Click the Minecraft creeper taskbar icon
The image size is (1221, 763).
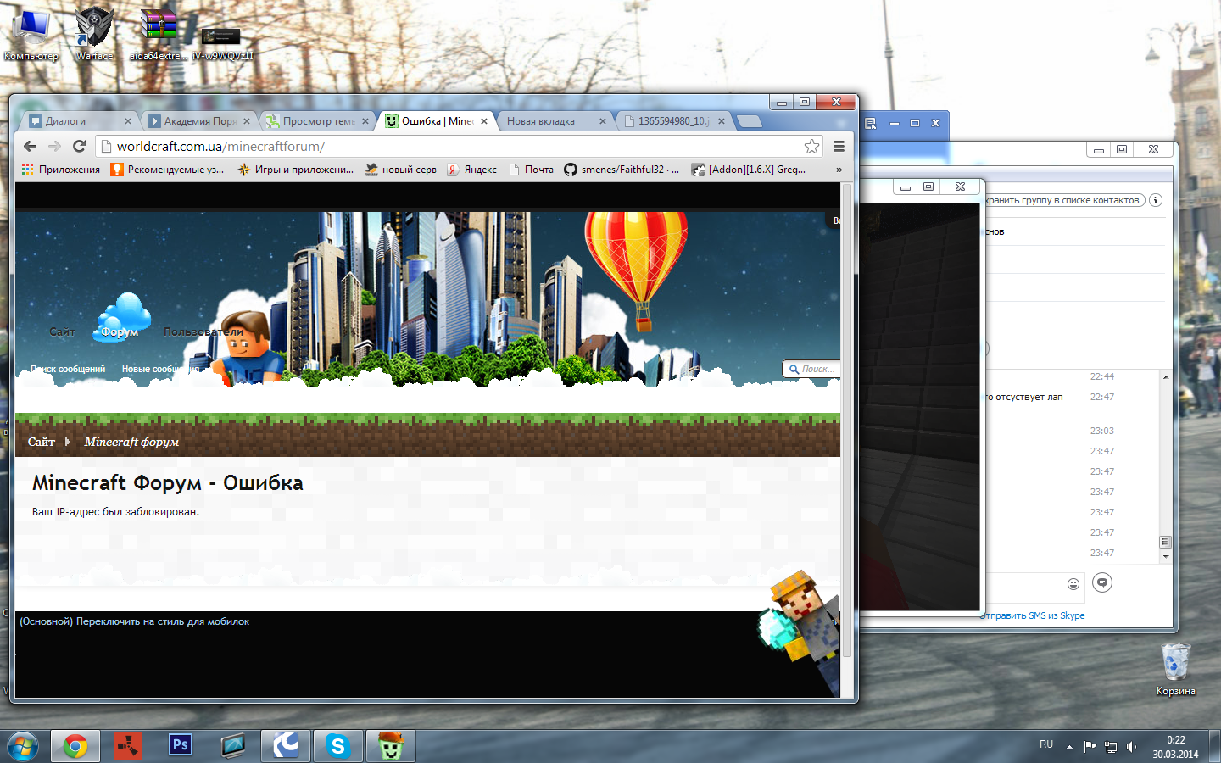coord(391,746)
